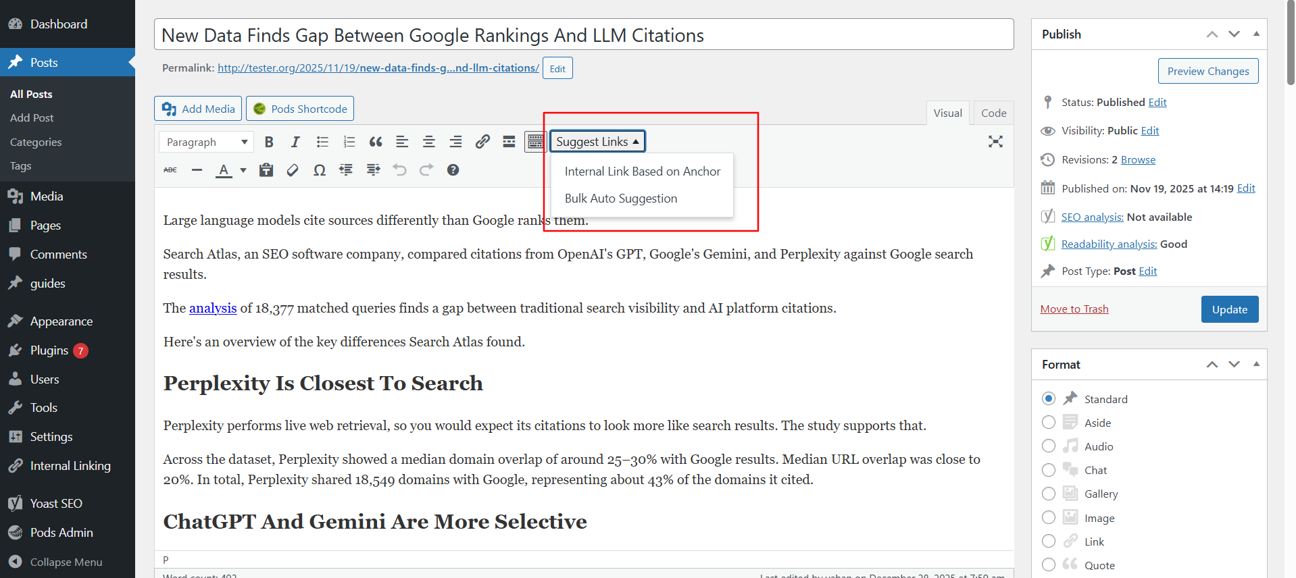The height and width of the screenshot is (578, 1296).
Task: Open the text color picker arrow
Action: click(243, 170)
